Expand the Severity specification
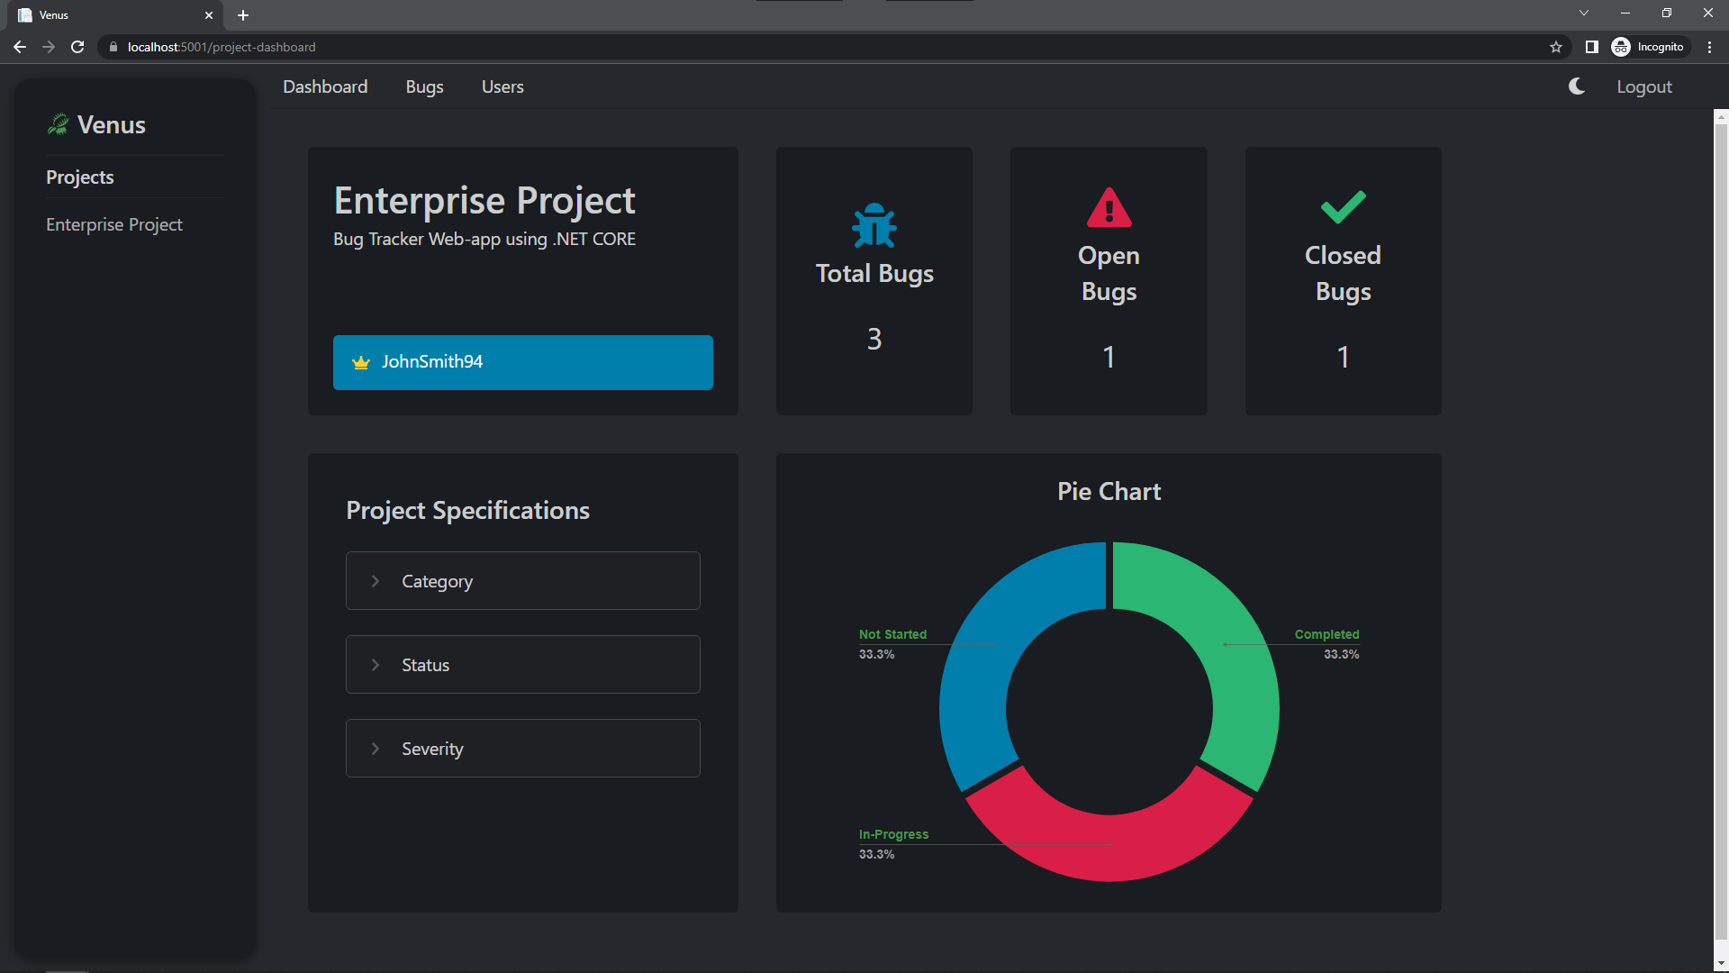The image size is (1729, 973). pos(522,749)
